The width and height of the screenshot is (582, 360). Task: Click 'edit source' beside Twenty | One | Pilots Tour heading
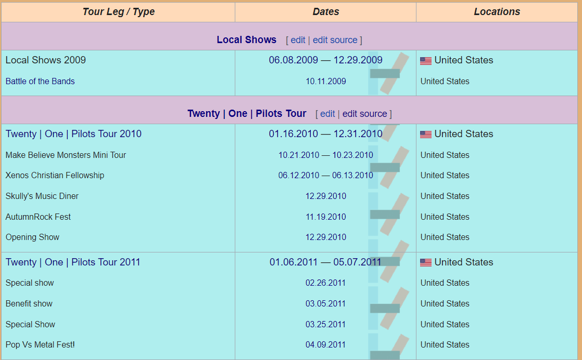[x=364, y=114]
